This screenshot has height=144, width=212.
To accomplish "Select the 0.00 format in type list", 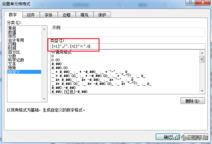I will [55, 60].
